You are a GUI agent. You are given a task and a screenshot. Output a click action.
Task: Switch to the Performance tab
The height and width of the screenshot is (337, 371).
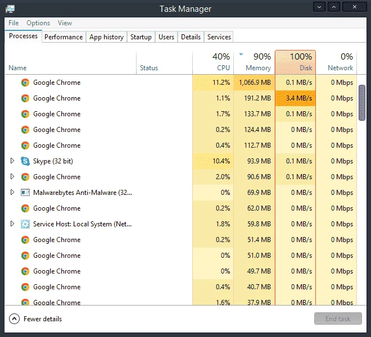click(64, 37)
